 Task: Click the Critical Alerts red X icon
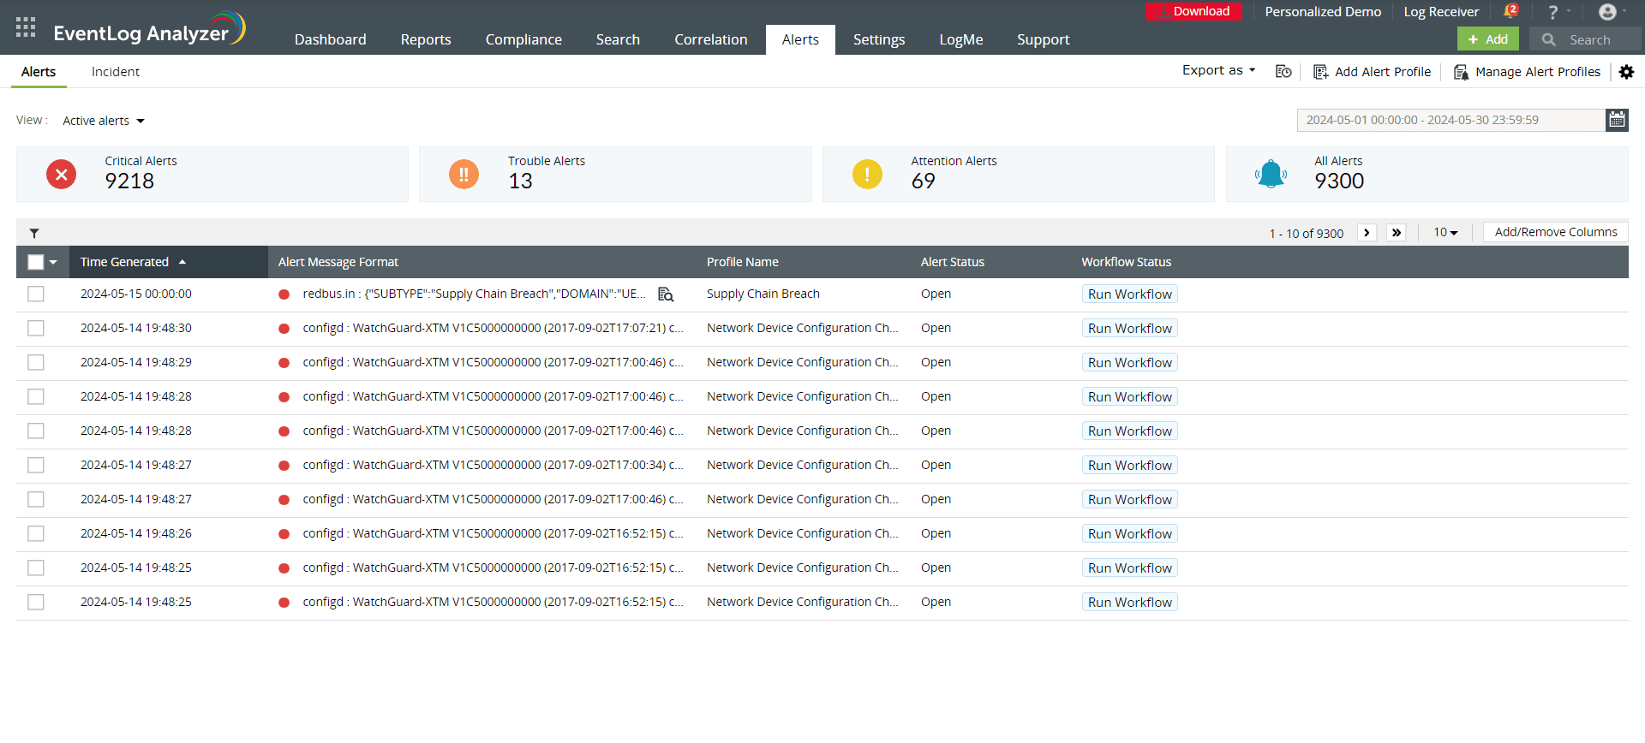coord(61,175)
